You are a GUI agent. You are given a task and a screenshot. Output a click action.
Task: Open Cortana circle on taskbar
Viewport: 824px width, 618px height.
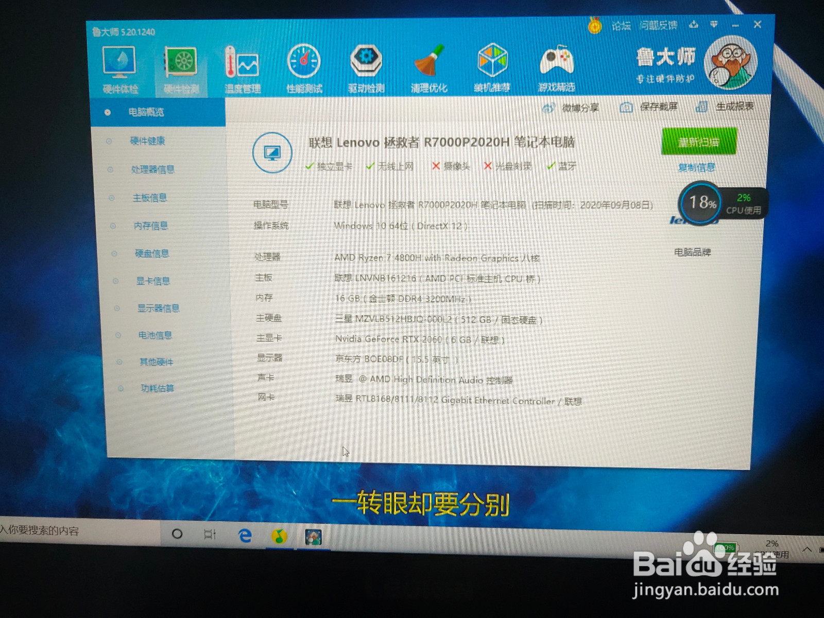click(177, 534)
